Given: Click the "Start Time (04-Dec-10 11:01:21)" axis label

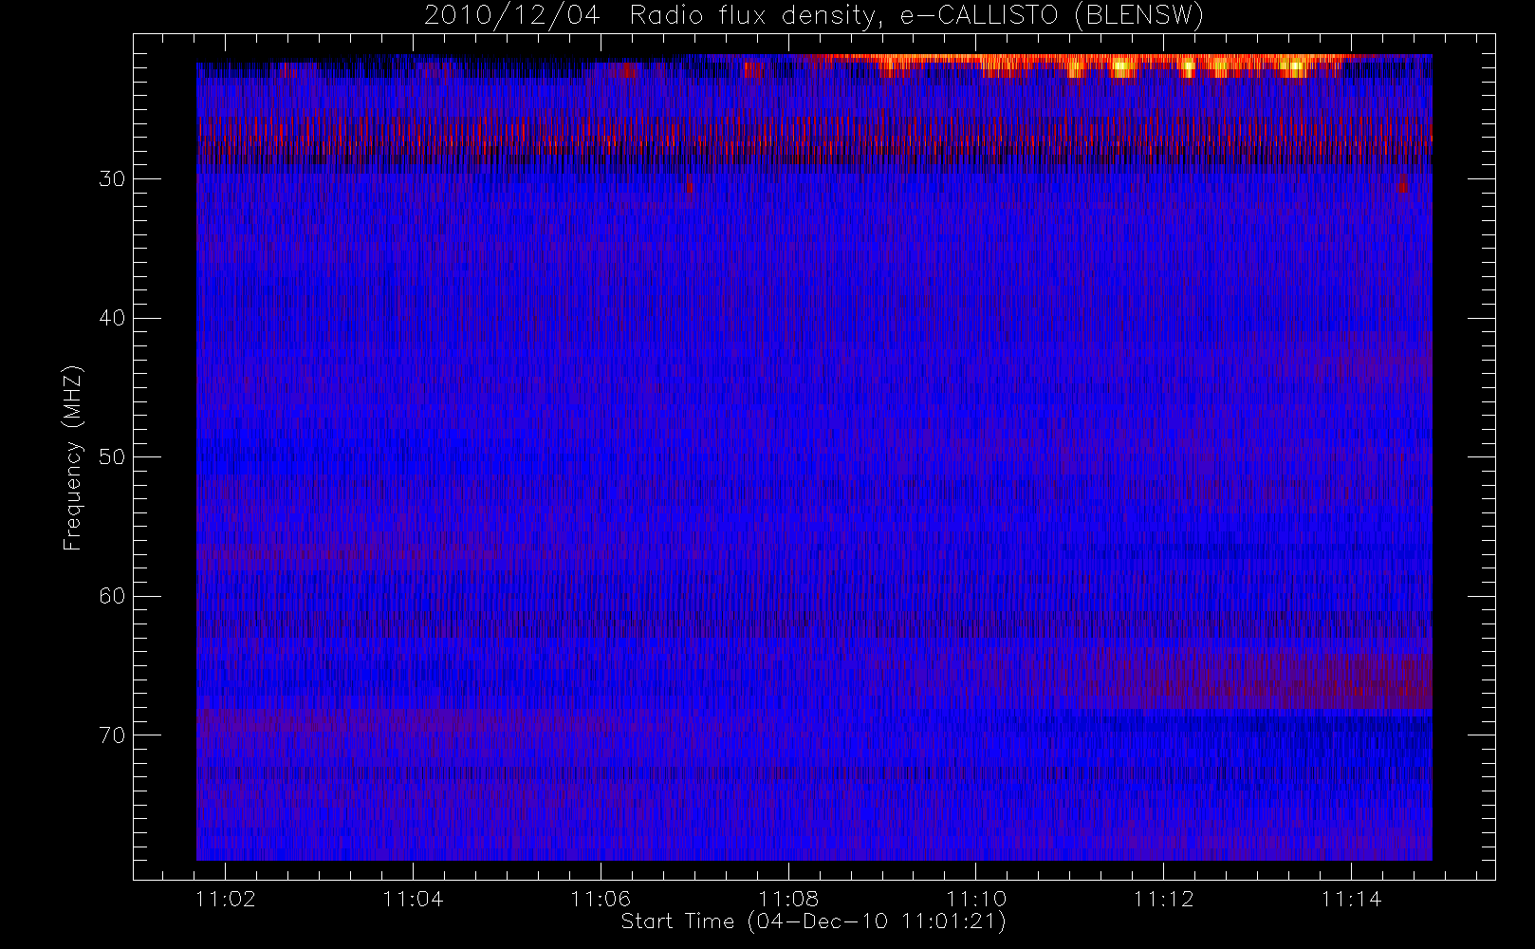Looking at the screenshot, I should [x=813, y=921].
